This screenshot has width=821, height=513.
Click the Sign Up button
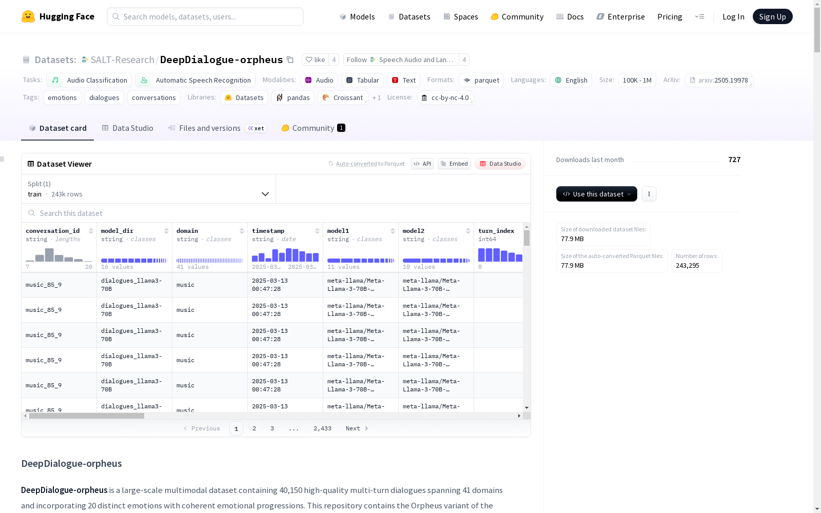point(773,16)
